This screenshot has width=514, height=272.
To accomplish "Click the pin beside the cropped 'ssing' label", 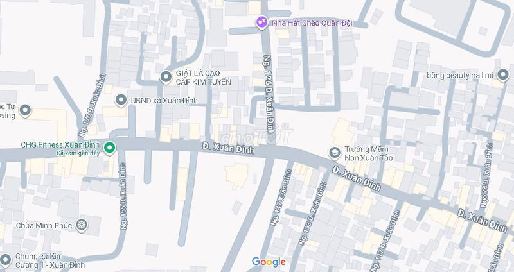I will tap(25, 110).
